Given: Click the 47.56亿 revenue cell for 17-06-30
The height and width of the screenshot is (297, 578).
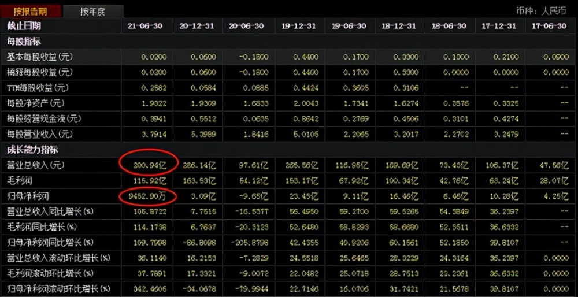Looking at the screenshot, I should coord(554,166).
